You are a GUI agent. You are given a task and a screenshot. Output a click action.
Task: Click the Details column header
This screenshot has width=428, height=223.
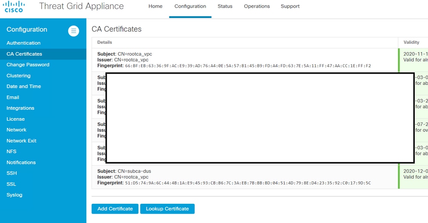tap(105, 42)
